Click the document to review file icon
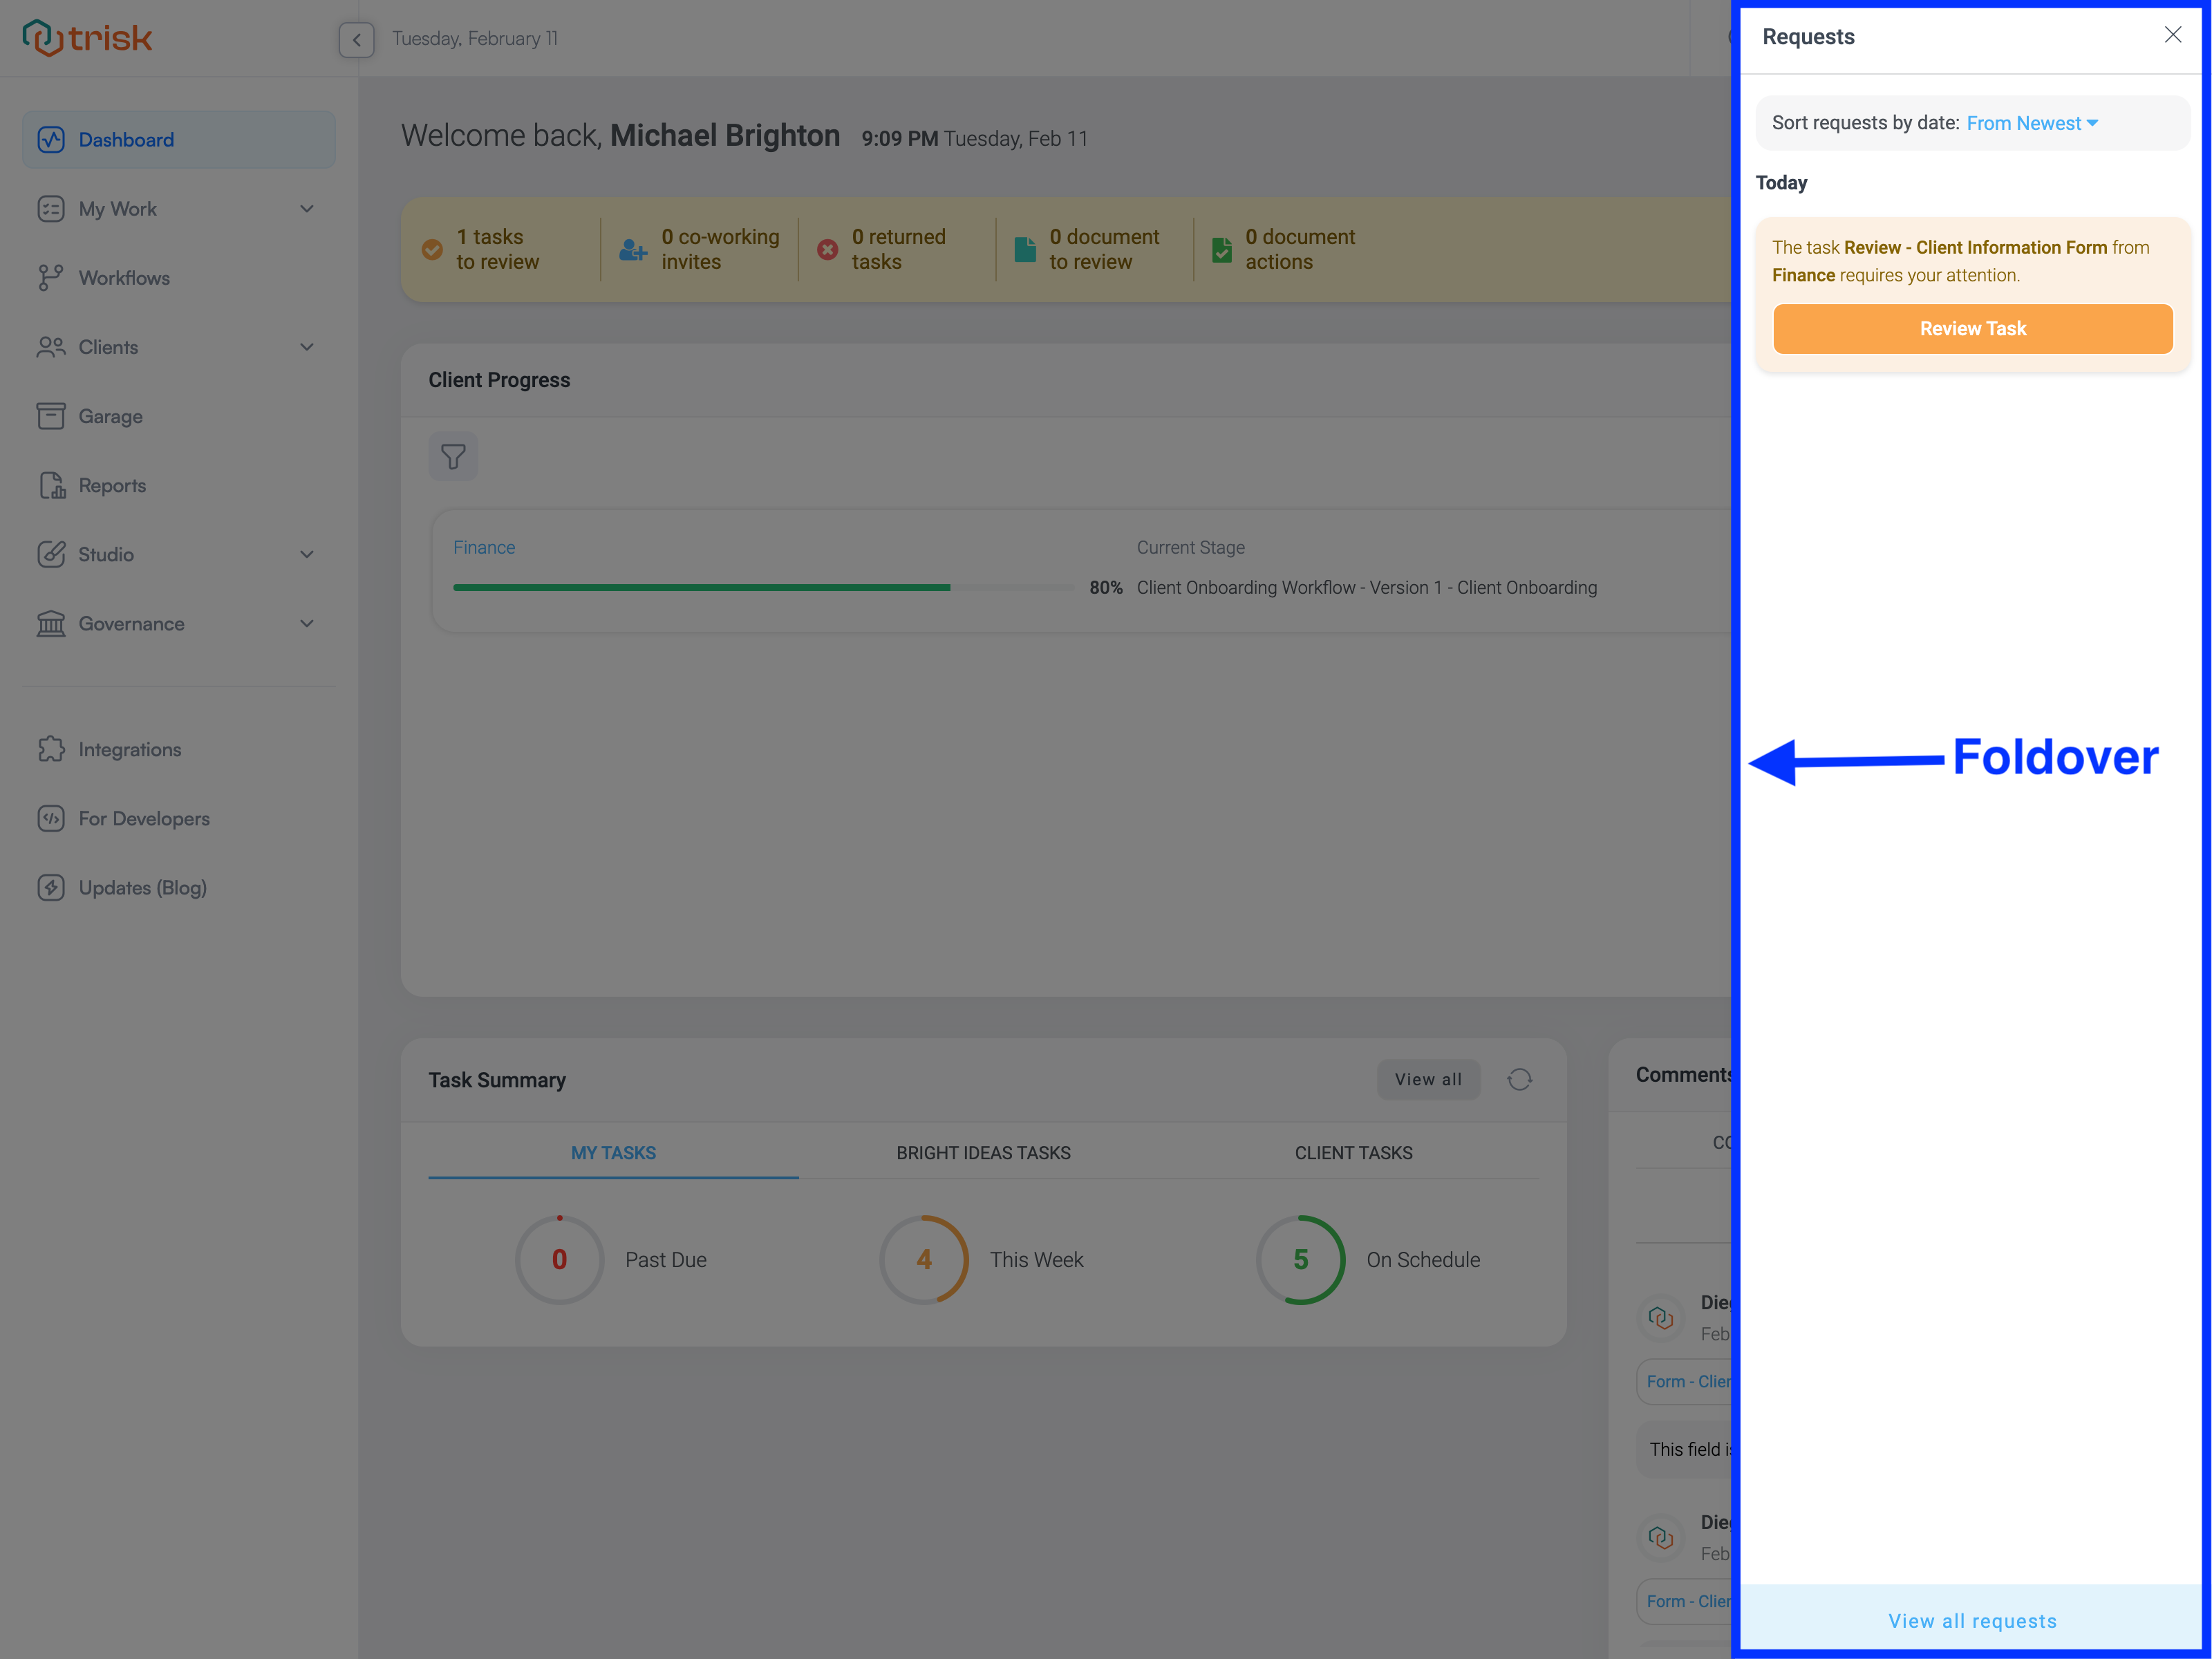Screen dimensions: 2212x1659 pos(1025,249)
